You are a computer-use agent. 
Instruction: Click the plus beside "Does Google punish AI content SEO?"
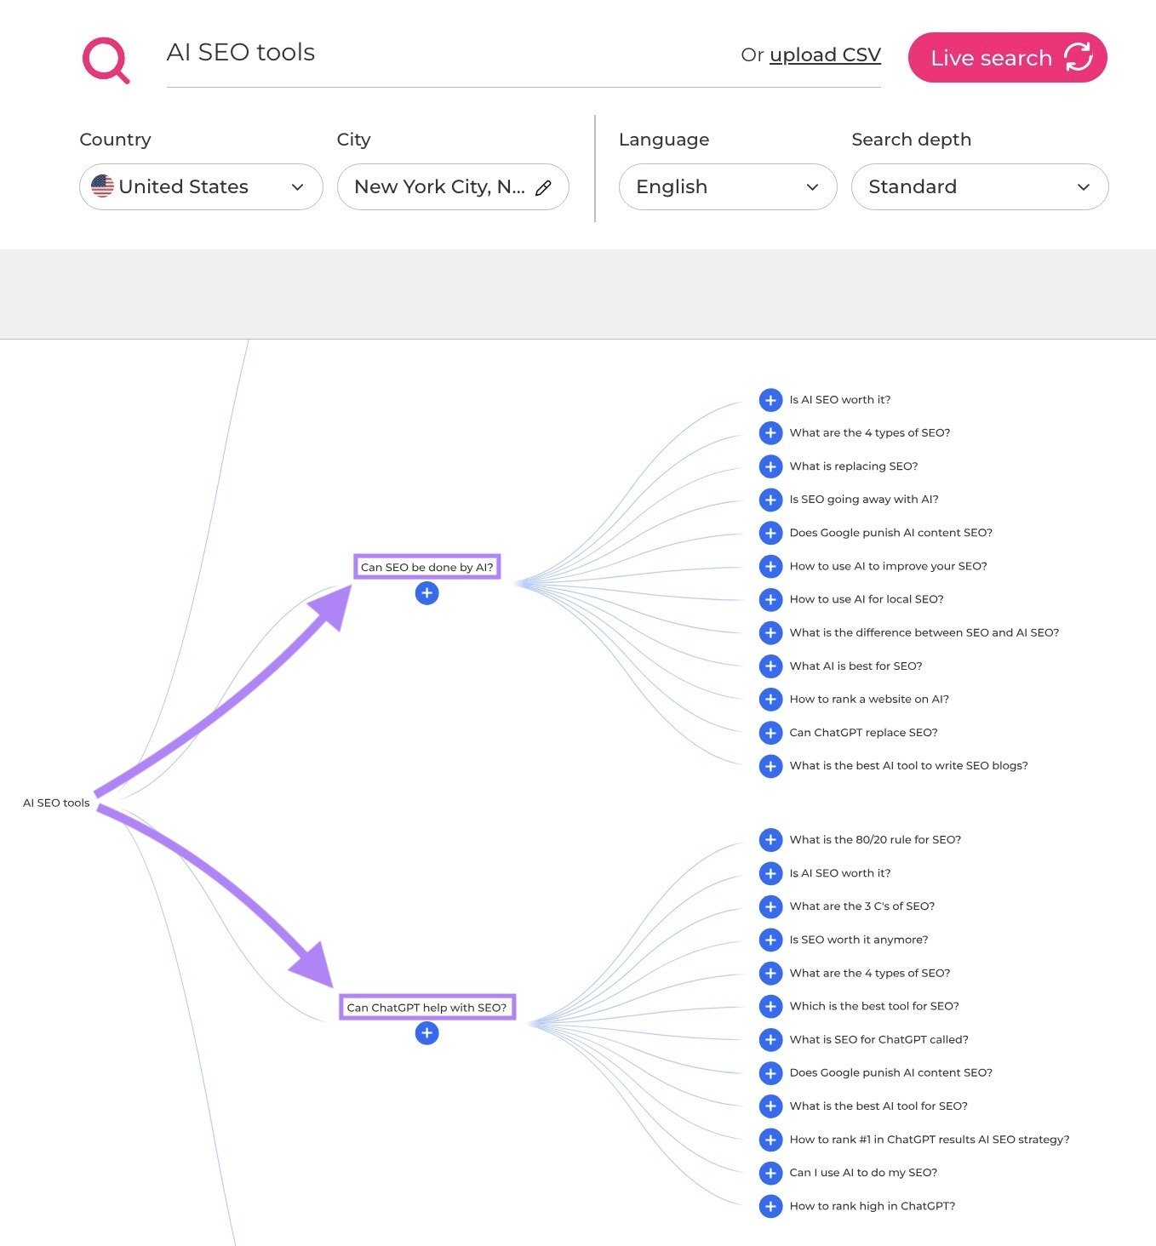(770, 533)
